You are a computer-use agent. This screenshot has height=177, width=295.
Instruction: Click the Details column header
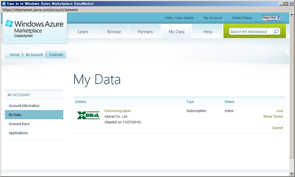(x=81, y=102)
